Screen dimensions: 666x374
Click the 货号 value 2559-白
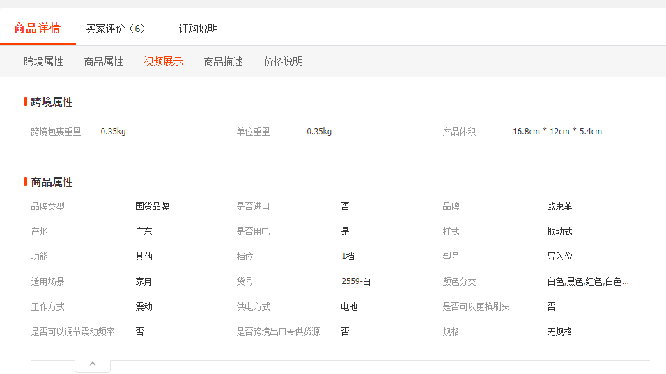(x=355, y=282)
